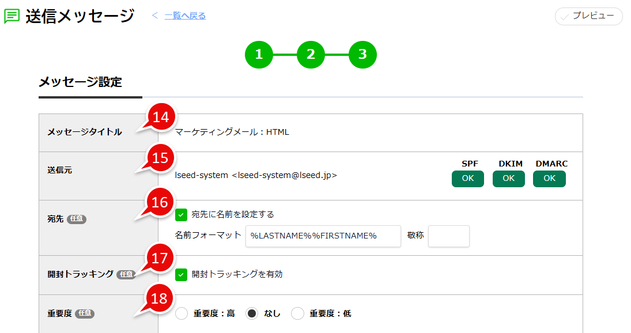Select step 2 in the progress indicator

[311, 55]
